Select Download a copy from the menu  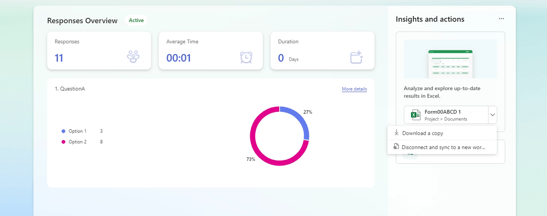442,133
